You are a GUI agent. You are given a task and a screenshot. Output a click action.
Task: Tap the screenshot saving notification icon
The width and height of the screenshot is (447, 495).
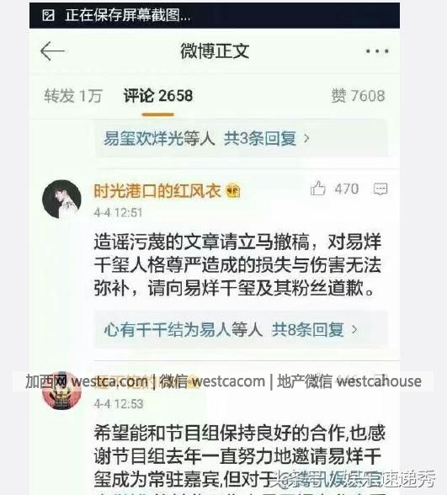(x=48, y=15)
